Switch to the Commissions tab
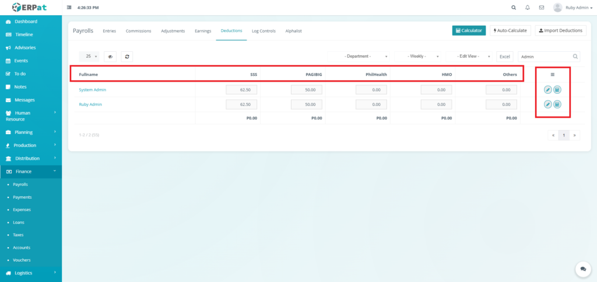Image resolution: width=597 pixels, height=282 pixels. 138,31
